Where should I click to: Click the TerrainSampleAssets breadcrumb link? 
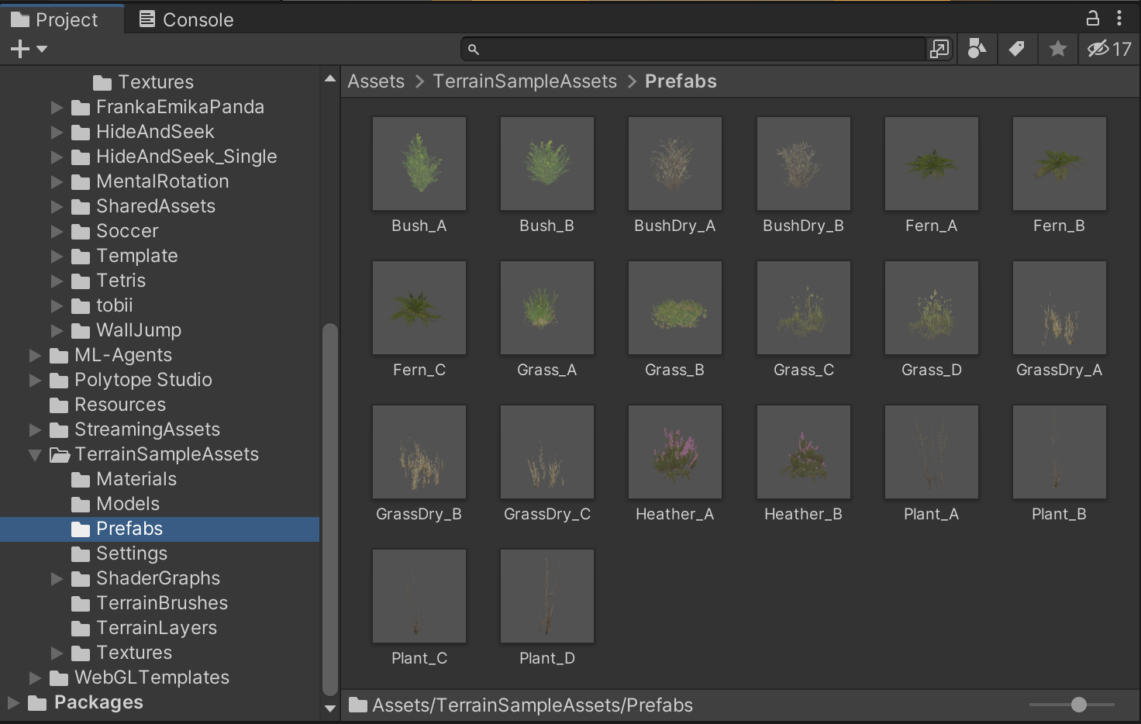(x=525, y=81)
